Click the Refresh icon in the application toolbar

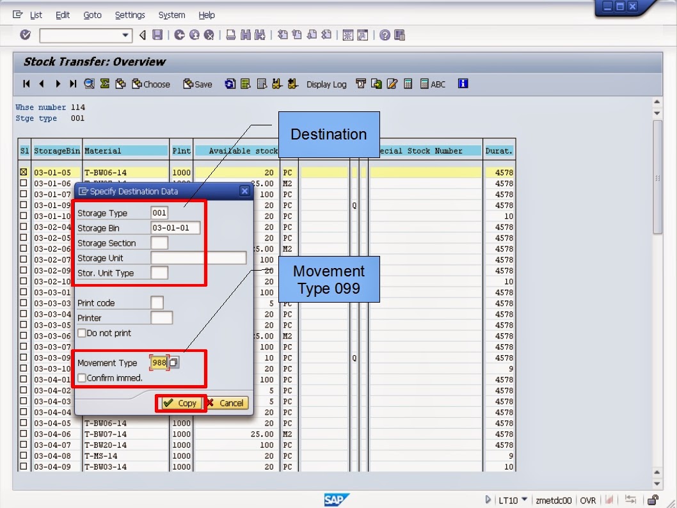point(230,84)
